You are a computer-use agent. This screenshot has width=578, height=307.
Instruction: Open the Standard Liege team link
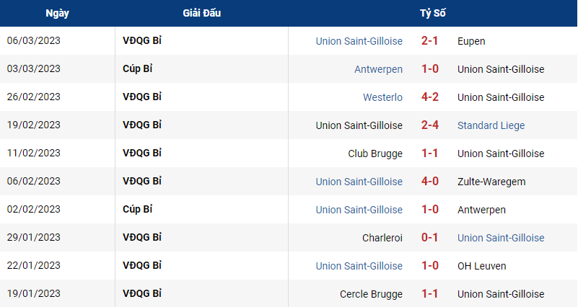[491, 125]
